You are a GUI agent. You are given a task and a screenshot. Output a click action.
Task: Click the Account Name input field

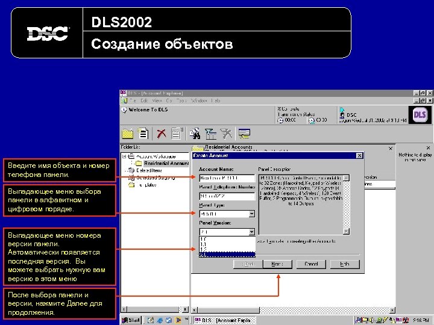227,178
